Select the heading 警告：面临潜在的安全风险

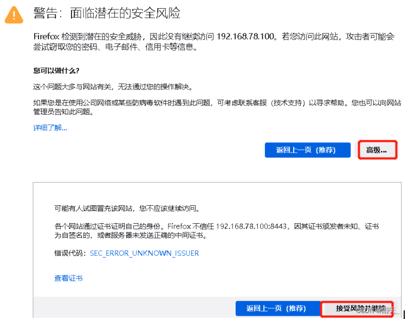107,13
